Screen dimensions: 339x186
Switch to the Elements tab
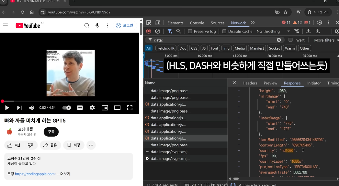pyautogui.click(x=175, y=23)
